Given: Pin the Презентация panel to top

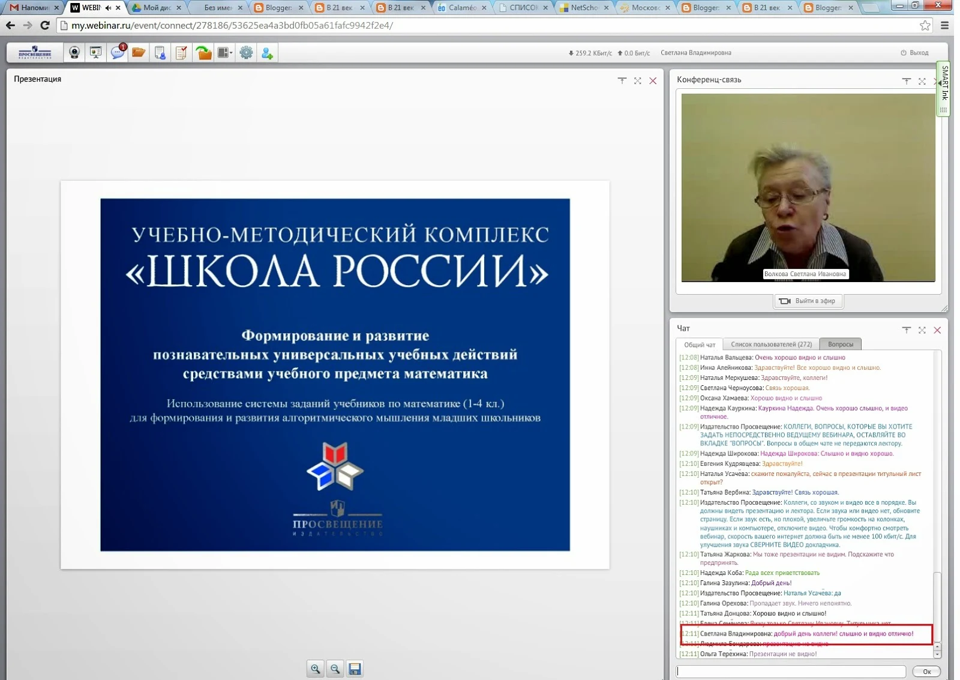Looking at the screenshot, I should pos(622,80).
